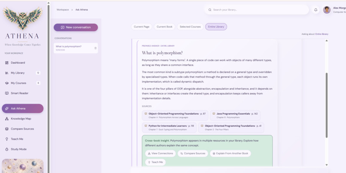Open the 'What is polymorphism?' conversation
Image resolution: width=346 pixels, height=173 pixels.
point(76,48)
